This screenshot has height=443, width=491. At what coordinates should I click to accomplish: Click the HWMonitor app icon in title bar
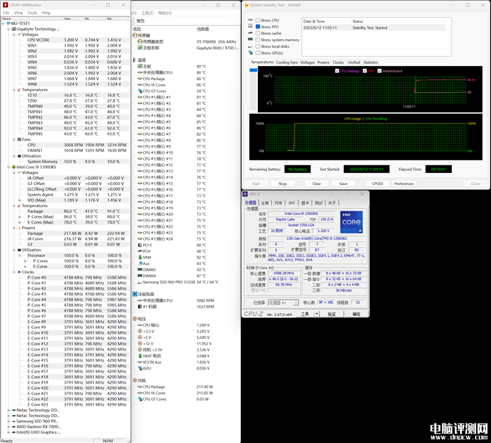(6, 5)
